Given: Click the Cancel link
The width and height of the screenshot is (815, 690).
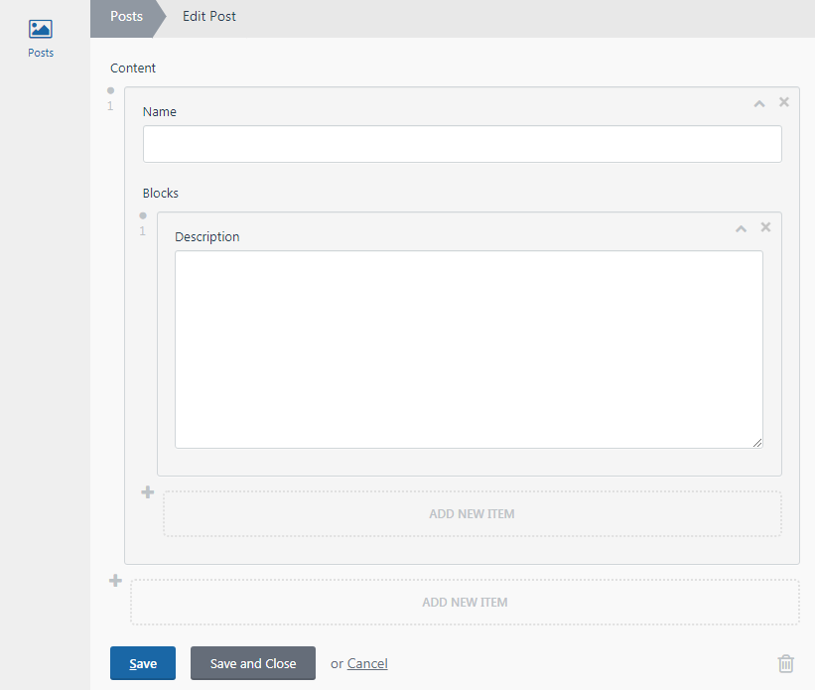Looking at the screenshot, I should pos(367,663).
